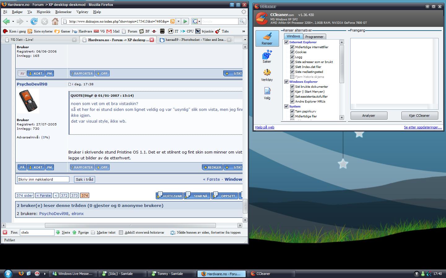Click the Skriv inn nøkkelord search field
This screenshot has width=446, height=278.
pyautogui.click(x=43, y=179)
